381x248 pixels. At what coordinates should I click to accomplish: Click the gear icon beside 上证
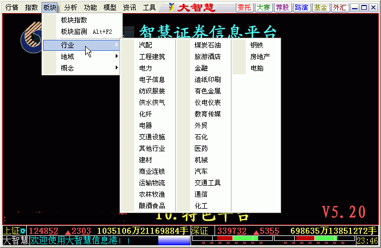(23, 231)
